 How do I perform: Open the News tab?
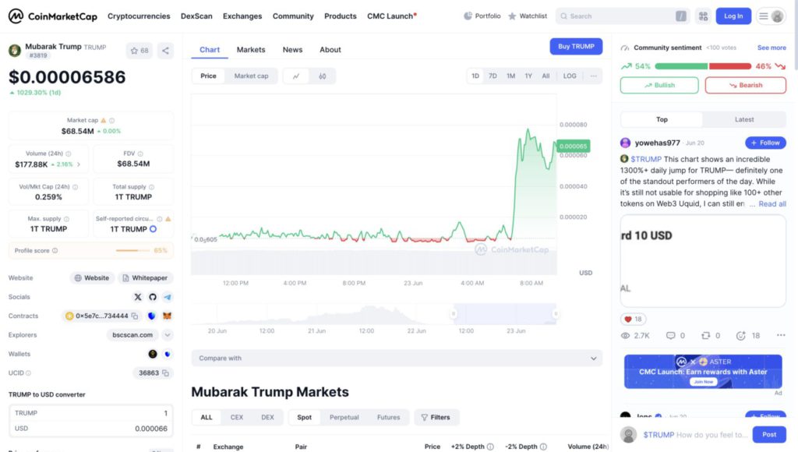pyautogui.click(x=292, y=50)
